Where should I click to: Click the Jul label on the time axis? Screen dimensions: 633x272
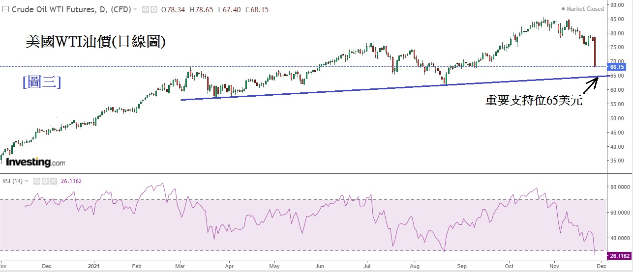pyautogui.click(x=366, y=267)
